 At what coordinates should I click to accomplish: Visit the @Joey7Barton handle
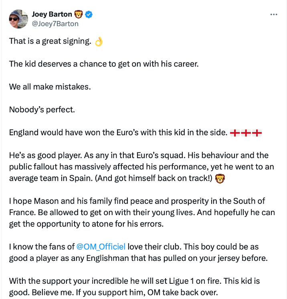(55, 24)
